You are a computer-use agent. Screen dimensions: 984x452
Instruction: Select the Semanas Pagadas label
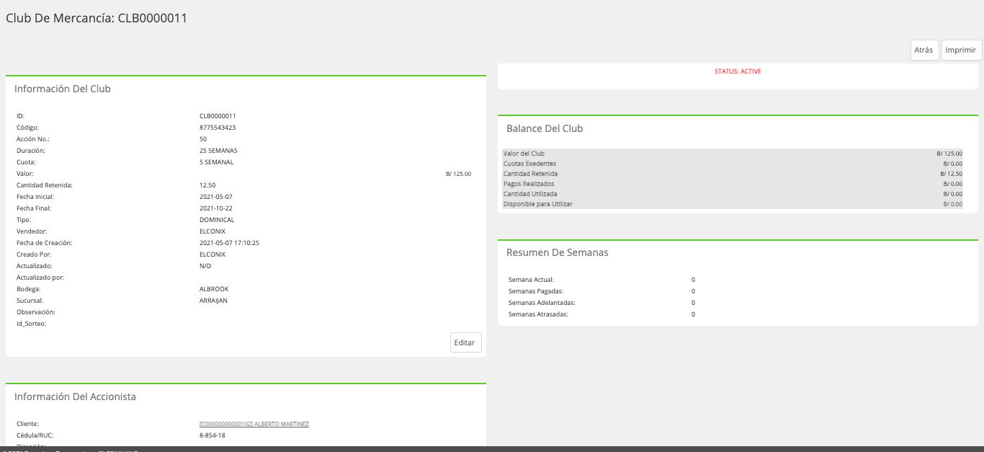pyautogui.click(x=536, y=291)
